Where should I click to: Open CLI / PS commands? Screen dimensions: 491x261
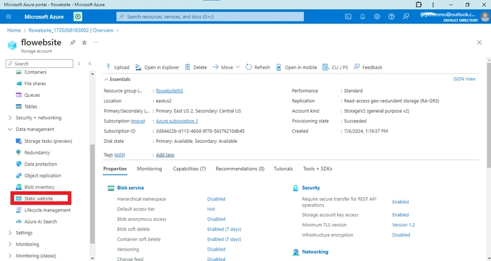coord(335,67)
